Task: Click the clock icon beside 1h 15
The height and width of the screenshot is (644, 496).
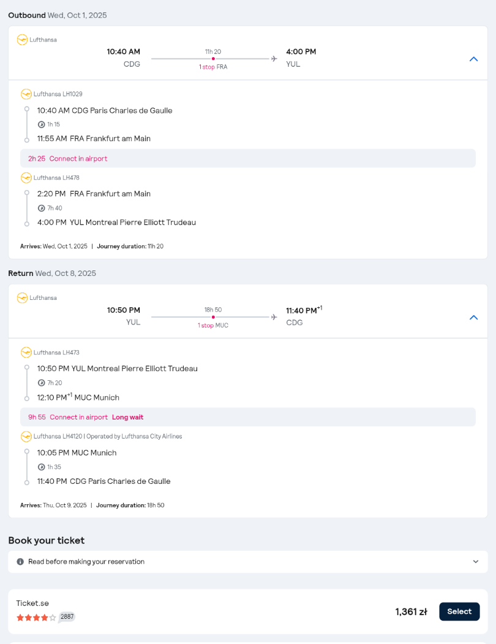Action: tap(42, 125)
